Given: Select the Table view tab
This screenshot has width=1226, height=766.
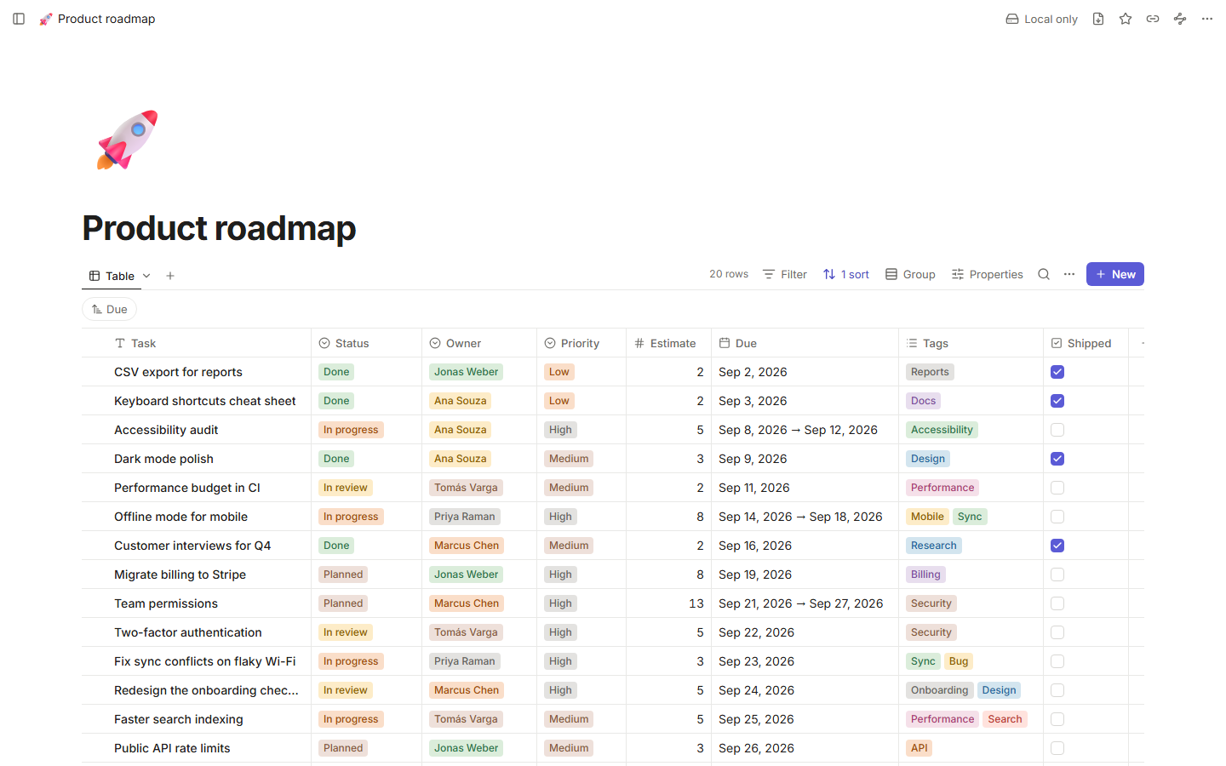Looking at the screenshot, I should tap(112, 276).
